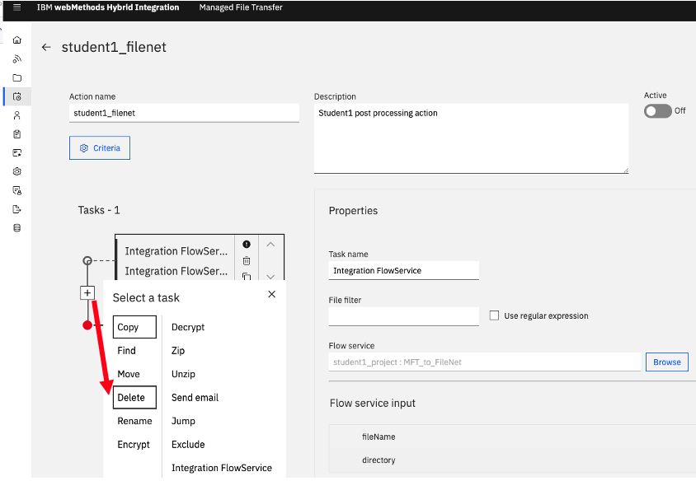Viewport: 696px width, 481px height.
Task: Open the locked list sidebar icon
Action: tap(16, 190)
